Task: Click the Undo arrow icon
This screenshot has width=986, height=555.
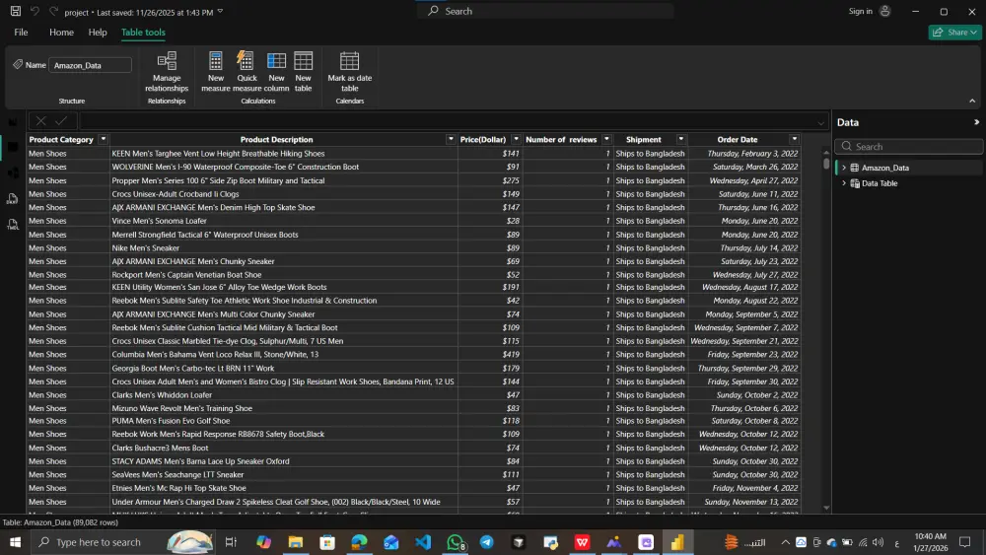Action: [x=35, y=11]
